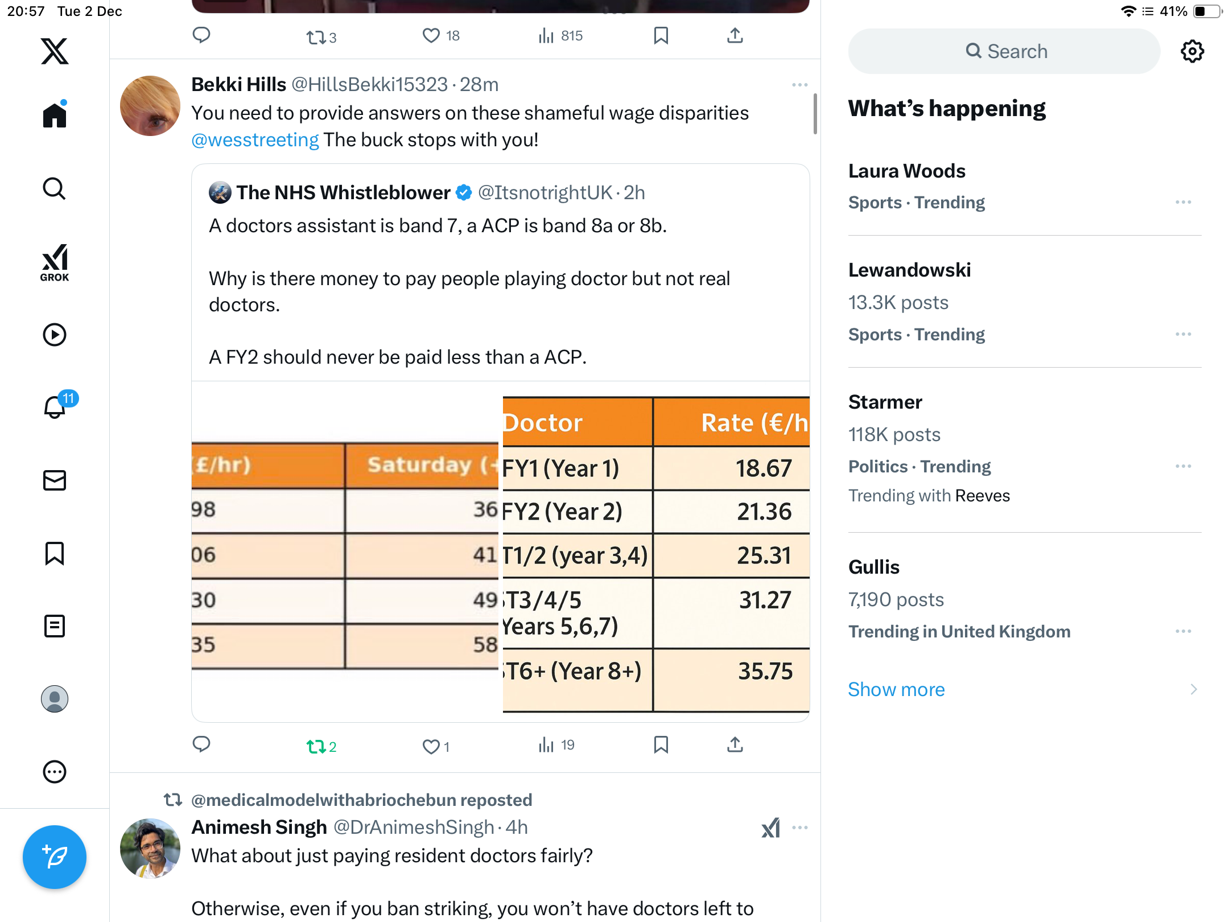Open direct messages envelope icon

[x=55, y=480]
